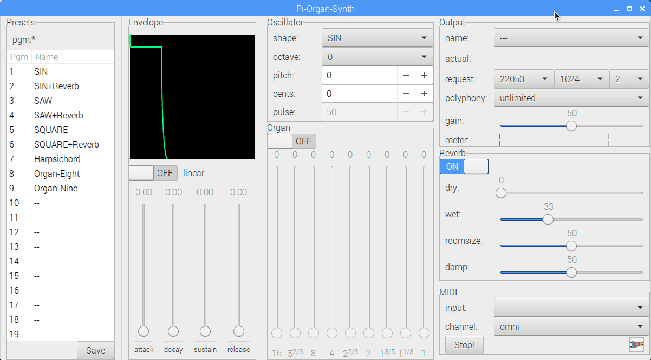Click the damp slider handle
The width and height of the screenshot is (651, 360).
click(571, 272)
